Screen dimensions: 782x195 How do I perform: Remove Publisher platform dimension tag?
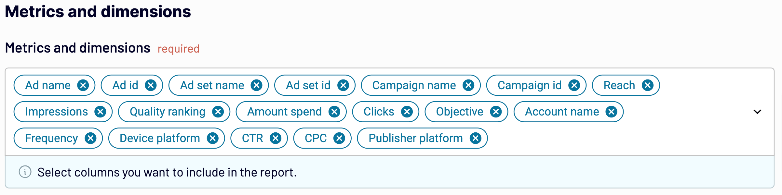[x=476, y=138]
